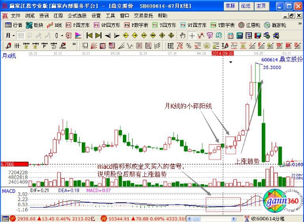The height and width of the screenshot is (222, 304).
Task: Select the hand pan tool
Action: click(182, 36)
